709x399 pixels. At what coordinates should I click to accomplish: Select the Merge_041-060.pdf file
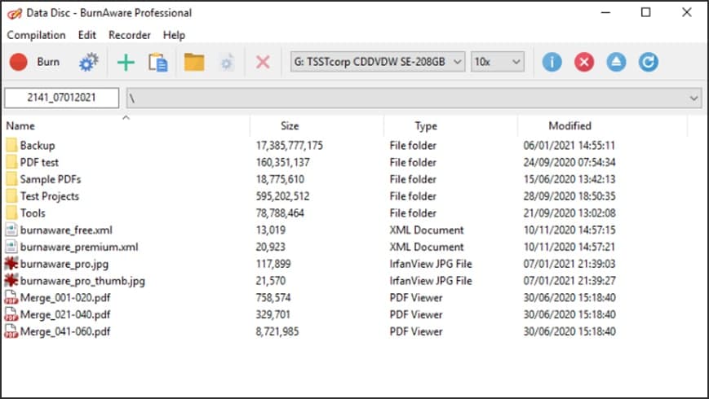(64, 331)
